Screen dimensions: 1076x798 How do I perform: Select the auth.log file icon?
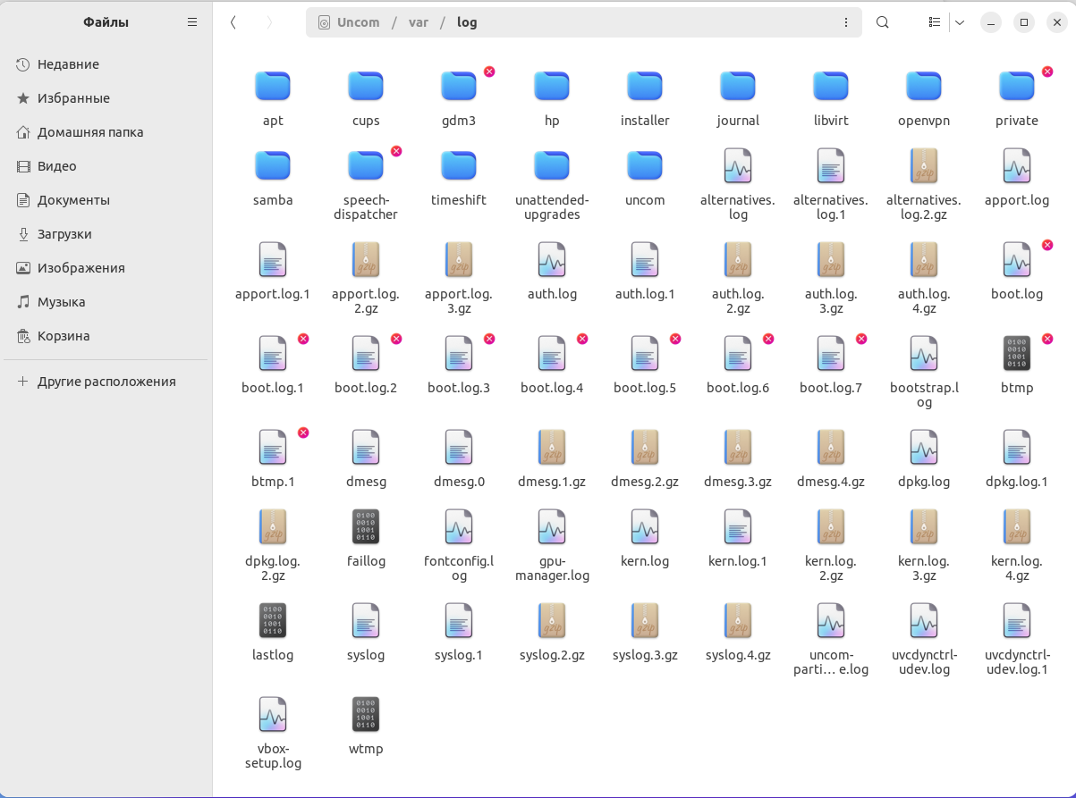[552, 260]
